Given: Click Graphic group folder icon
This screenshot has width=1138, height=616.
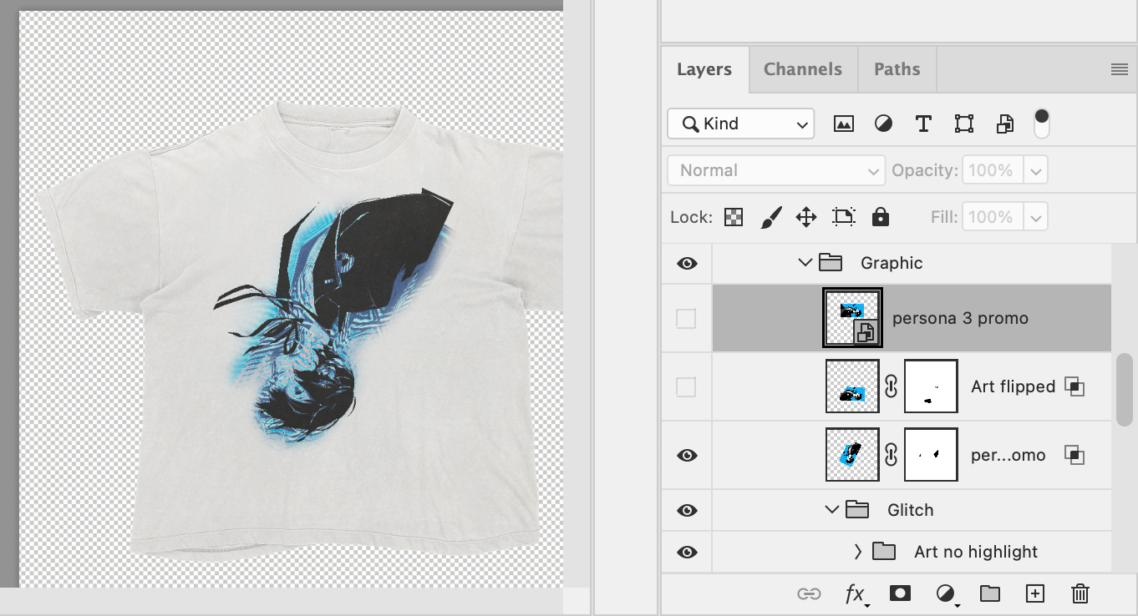Looking at the screenshot, I should [831, 263].
